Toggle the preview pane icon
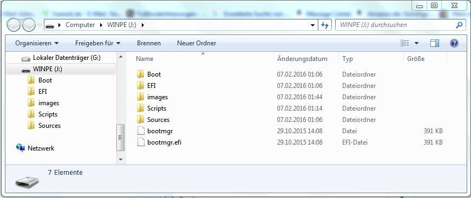Image resolution: width=471 pixels, height=198 pixels. [435, 44]
